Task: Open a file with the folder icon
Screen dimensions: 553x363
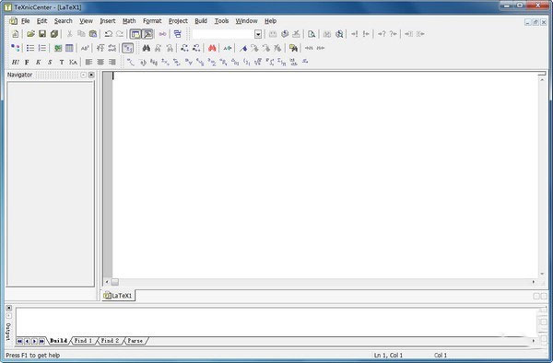Action: (x=30, y=34)
